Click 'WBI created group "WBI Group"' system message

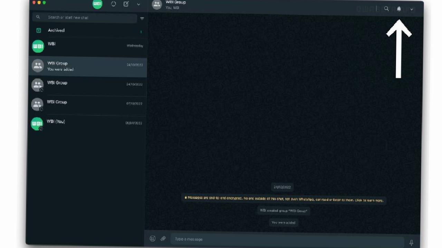point(284,210)
